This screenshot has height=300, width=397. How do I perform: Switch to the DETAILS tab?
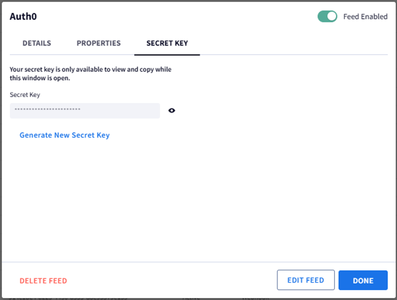37,43
